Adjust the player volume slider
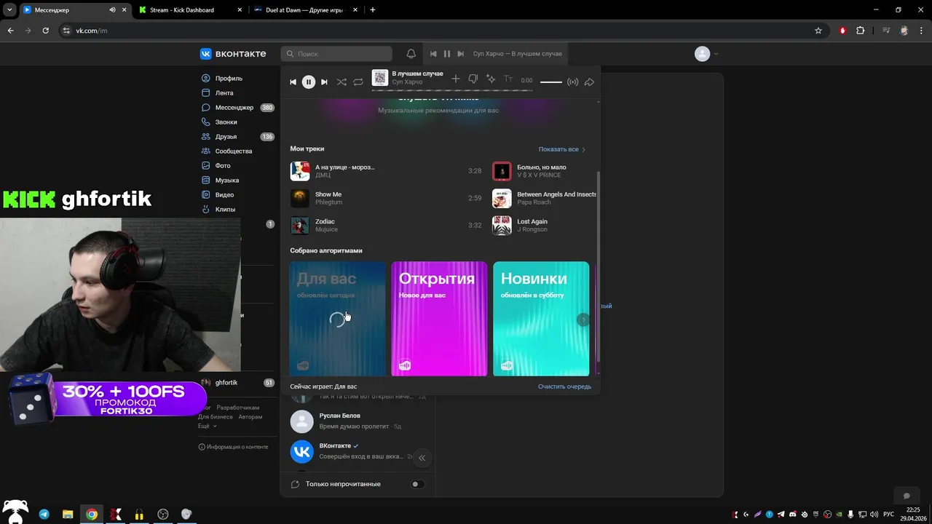The image size is (932, 524). coord(551,82)
